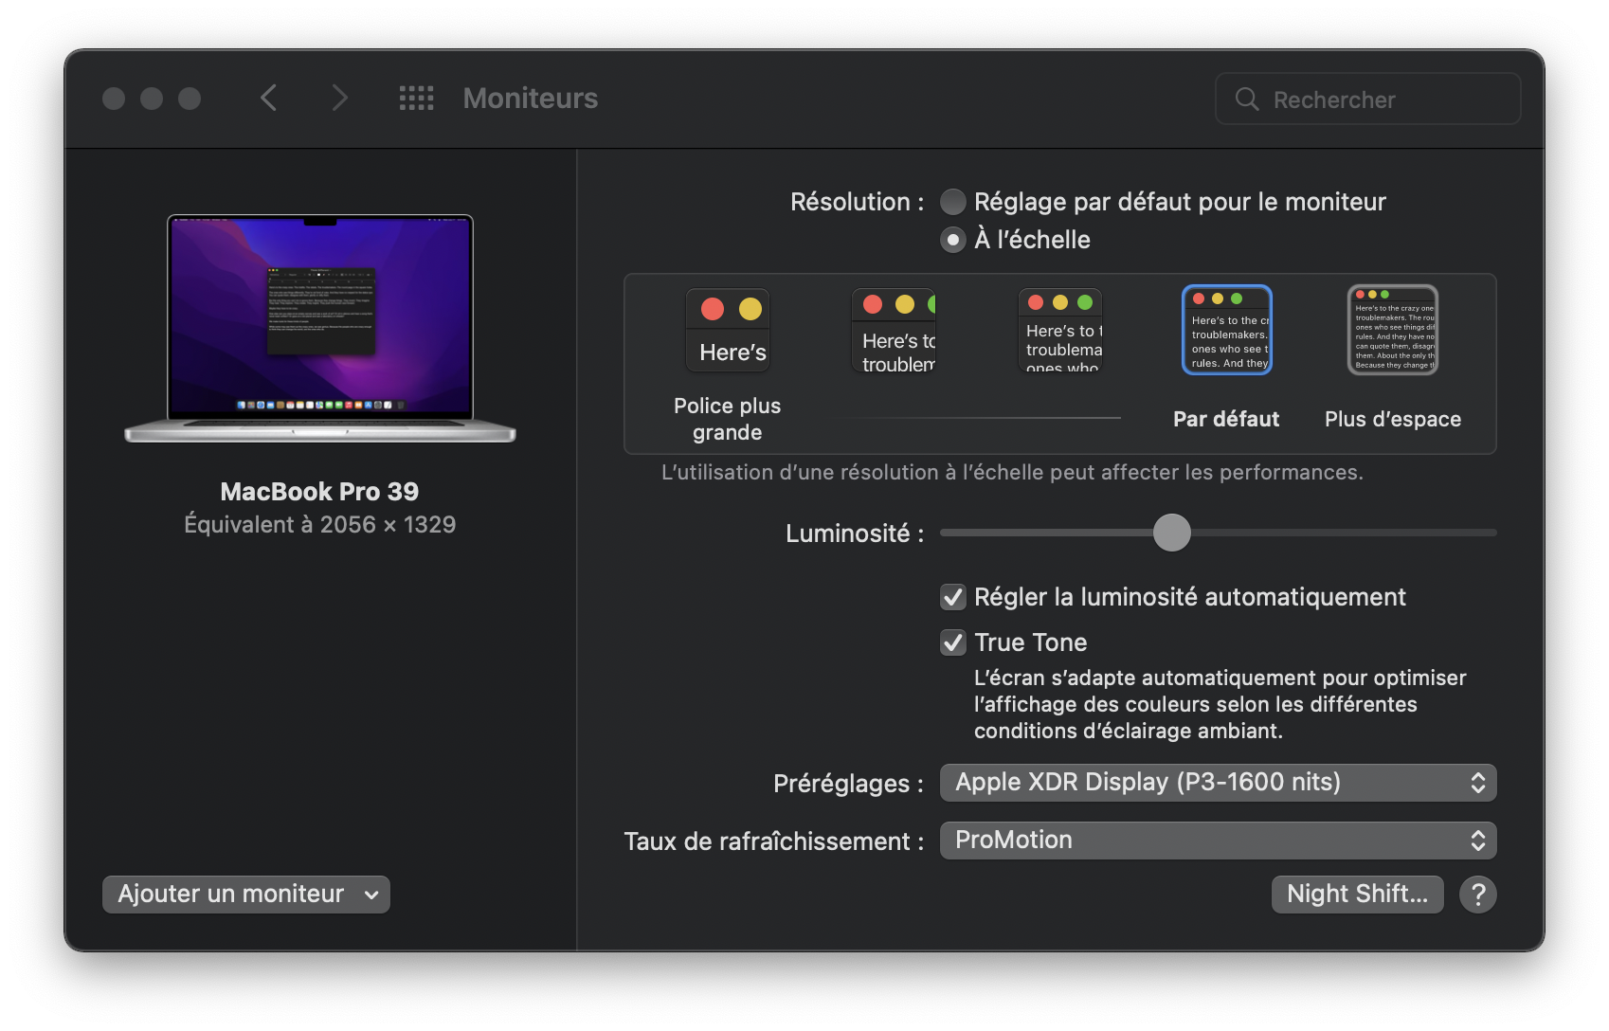Image resolution: width=1609 pixels, height=1031 pixels.
Task: Click the search magnifier in Rechercher field
Action: 1246,99
